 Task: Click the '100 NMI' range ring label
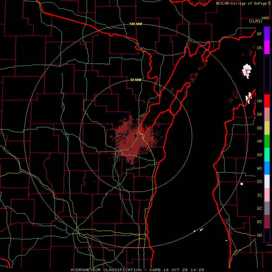pyautogui.click(x=136, y=24)
